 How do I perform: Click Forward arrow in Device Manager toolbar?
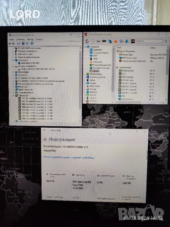pos(13,44)
